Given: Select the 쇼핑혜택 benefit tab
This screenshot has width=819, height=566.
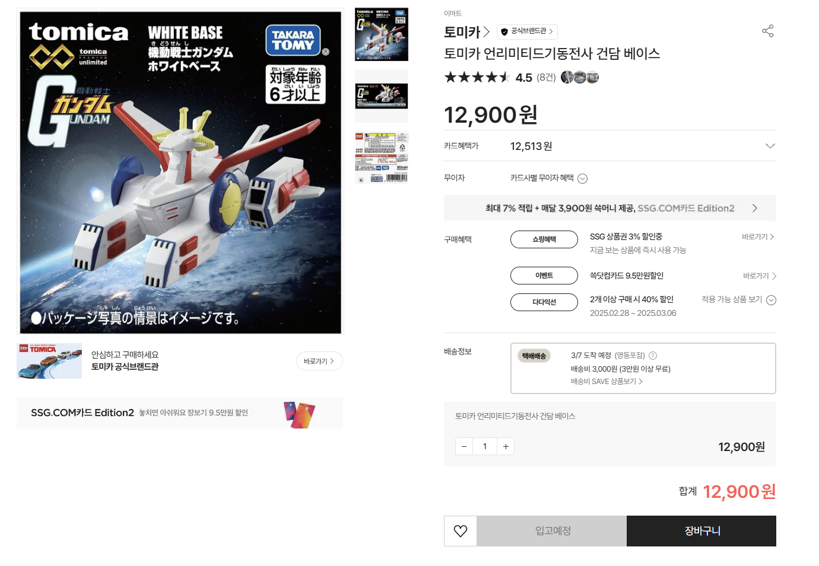Looking at the screenshot, I should 544,239.
